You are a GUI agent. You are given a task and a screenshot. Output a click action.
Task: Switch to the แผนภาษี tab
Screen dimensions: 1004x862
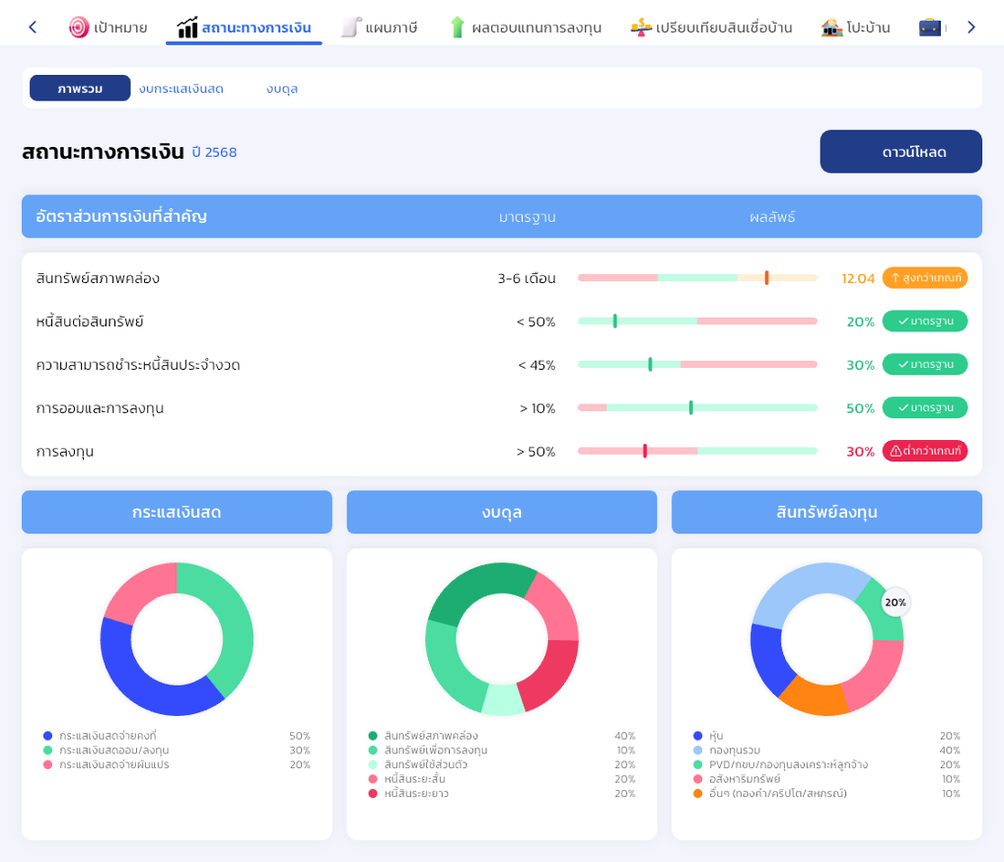coord(379,27)
